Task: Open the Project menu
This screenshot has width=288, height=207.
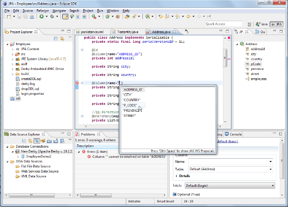Action: coord(88,11)
